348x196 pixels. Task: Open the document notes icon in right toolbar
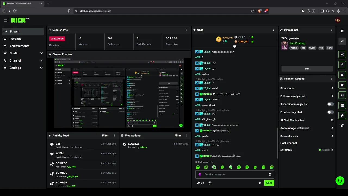pyautogui.click(x=342, y=75)
